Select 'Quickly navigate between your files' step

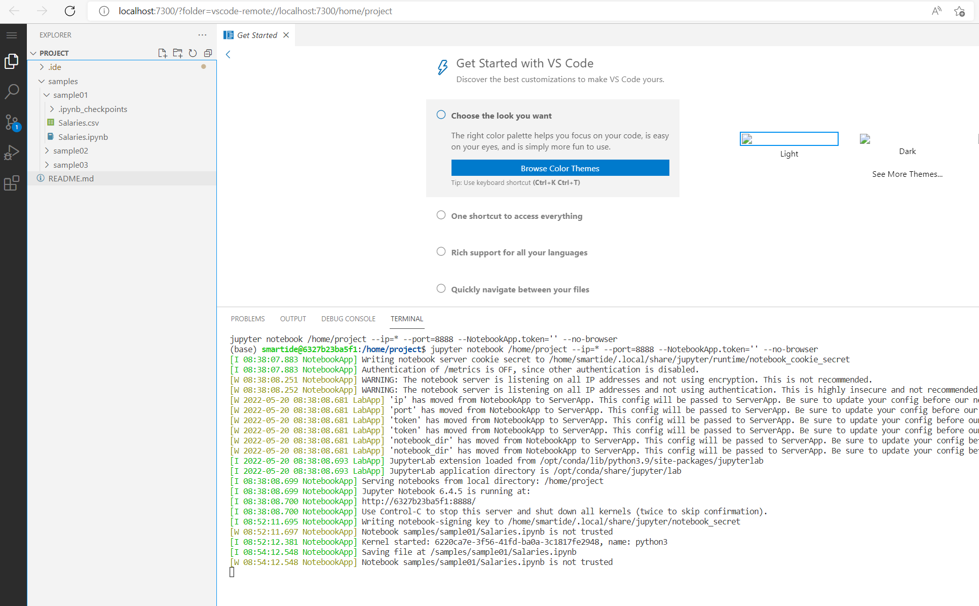tap(520, 289)
